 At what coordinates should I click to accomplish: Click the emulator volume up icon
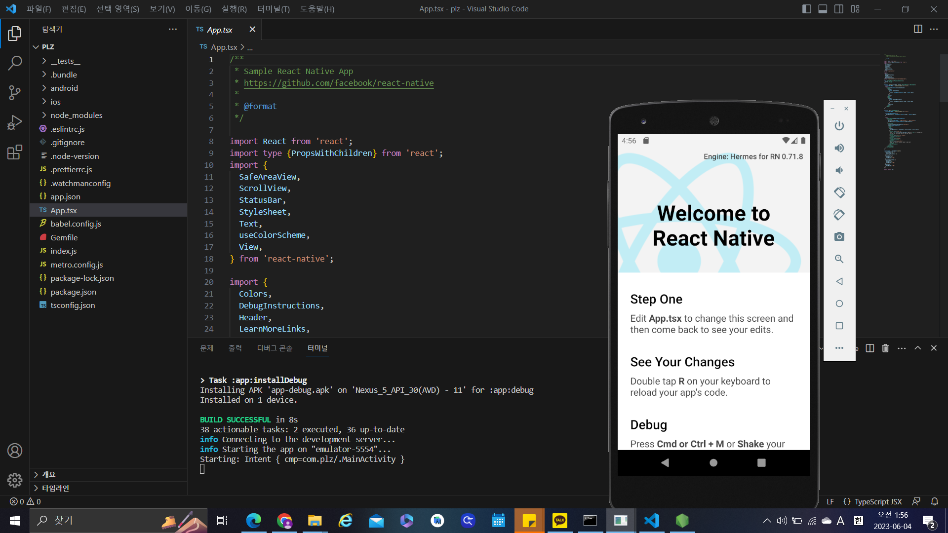839,148
